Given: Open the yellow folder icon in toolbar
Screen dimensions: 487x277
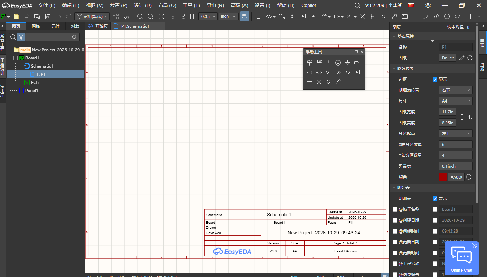Looking at the screenshot, I should [16, 16].
